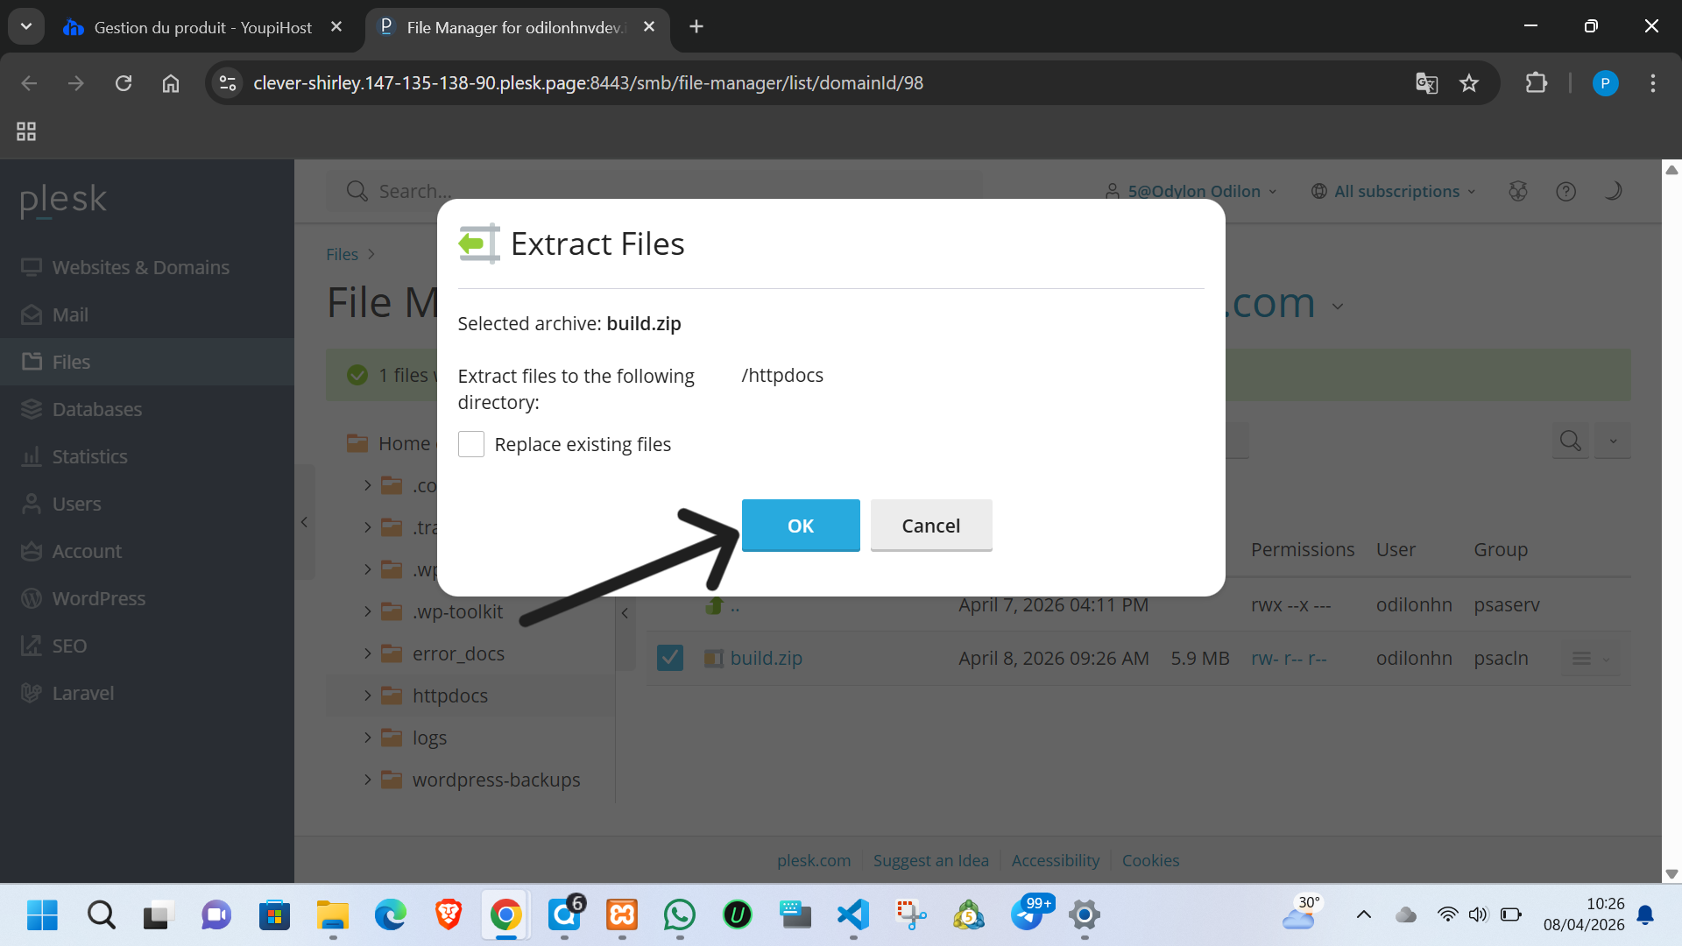The height and width of the screenshot is (946, 1682).
Task: Click the Statistics chart icon
Action: click(x=32, y=456)
